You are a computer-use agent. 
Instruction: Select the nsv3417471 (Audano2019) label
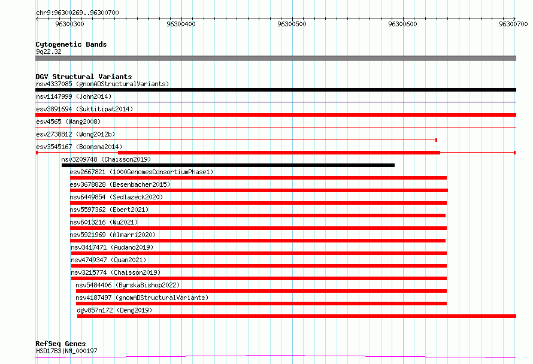point(112,247)
